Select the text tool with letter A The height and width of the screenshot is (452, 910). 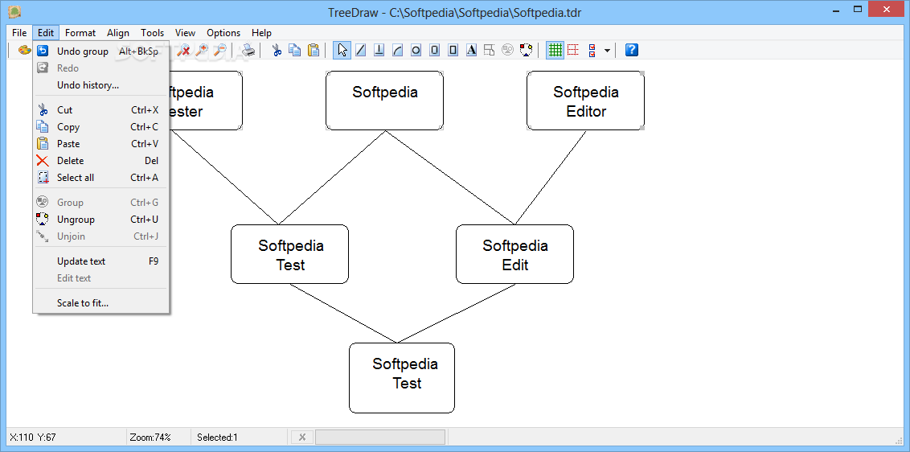[x=471, y=51]
